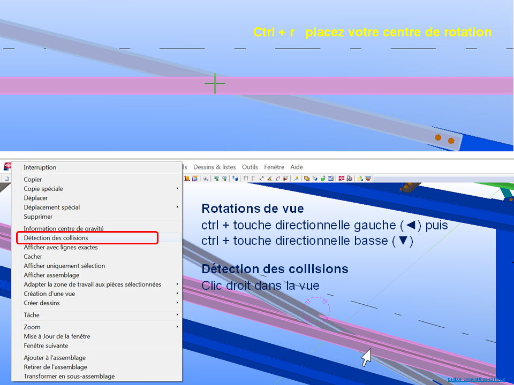Image resolution: width=514 pixels, height=385 pixels.
Task: Click the yellow ball pin toolbar icon
Action: tap(296, 179)
